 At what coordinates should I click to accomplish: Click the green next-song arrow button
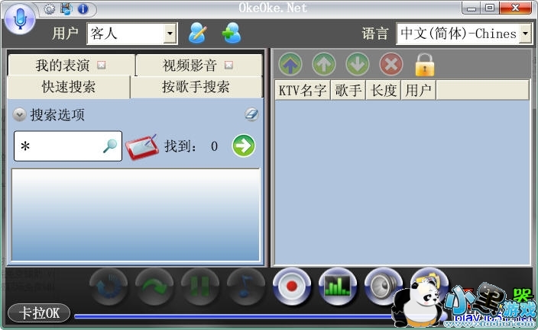pyautogui.click(x=154, y=287)
